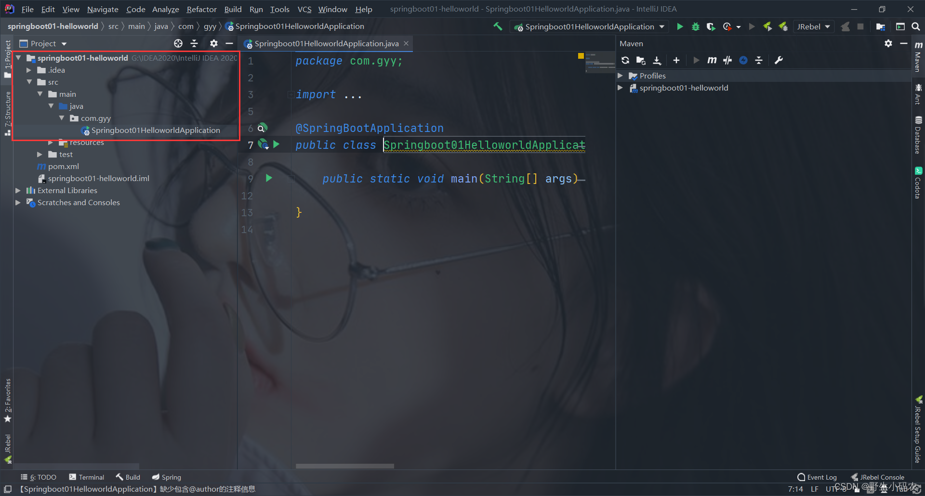Open the TODO tool window
Screen dimensions: 925x496
tap(39, 477)
